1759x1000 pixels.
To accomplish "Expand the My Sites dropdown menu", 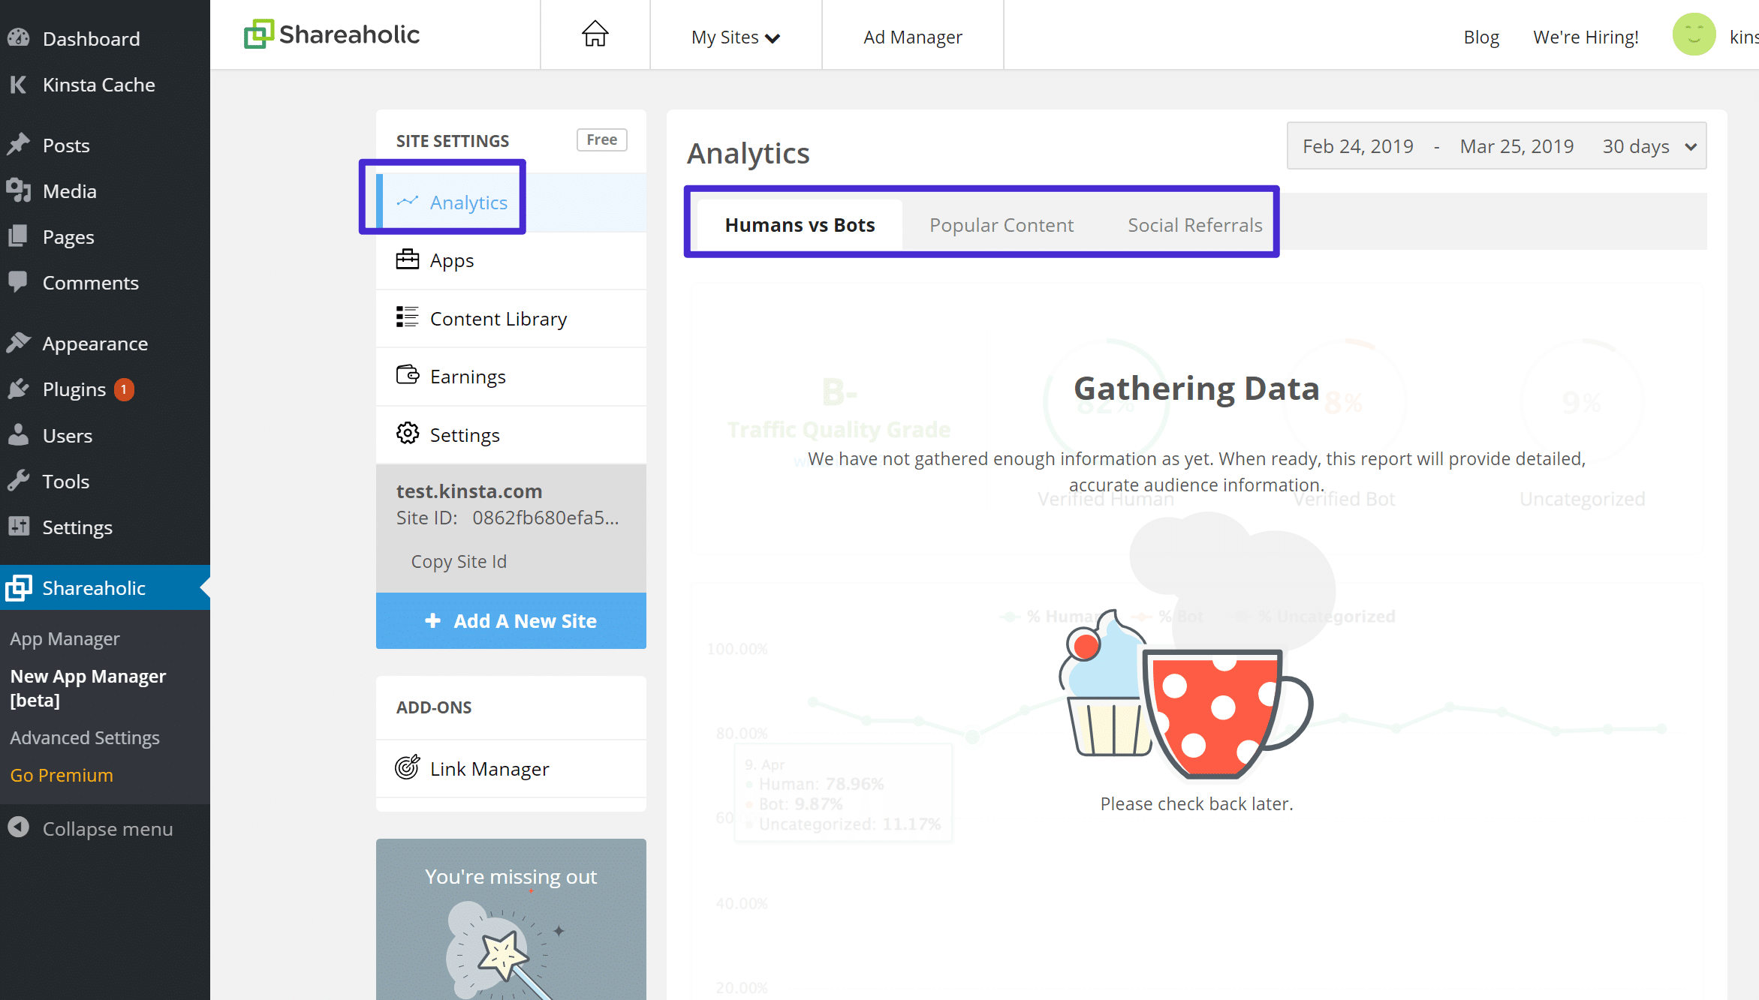I will click(733, 36).
